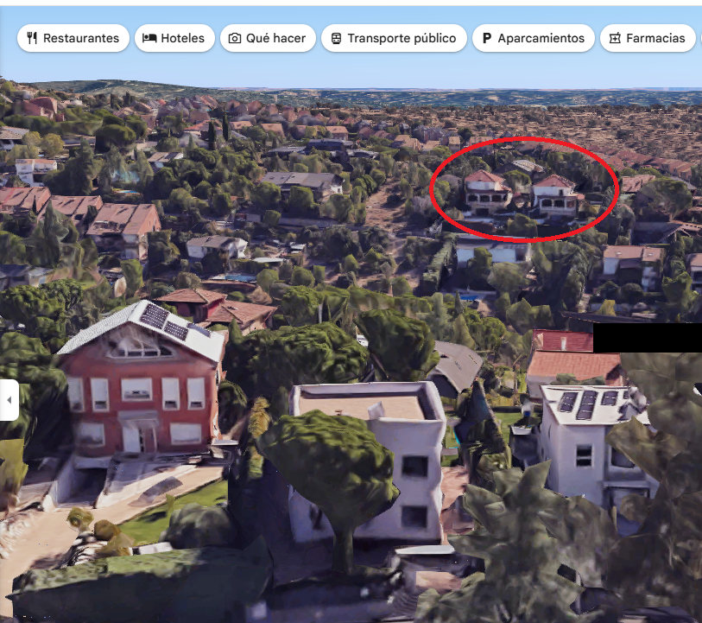Image resolution: width=702 pixels, height=623 pixels.
Task: Click the P parking icon in Aparcamientos
Action: 487,39
